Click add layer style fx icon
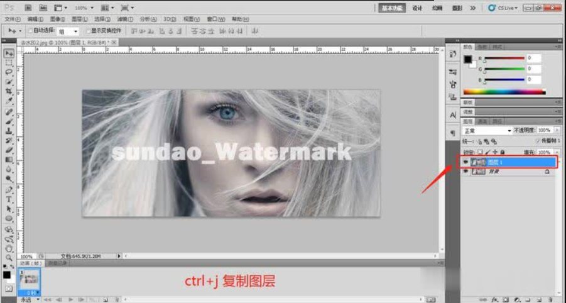Screen dimensions: 566x303 pyautogui.click(x=495, y=299)
